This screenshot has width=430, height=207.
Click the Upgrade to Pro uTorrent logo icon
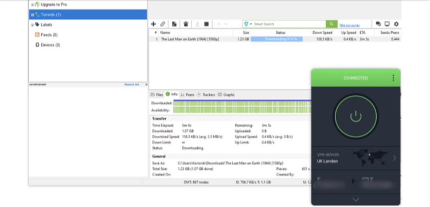(37, 5)
